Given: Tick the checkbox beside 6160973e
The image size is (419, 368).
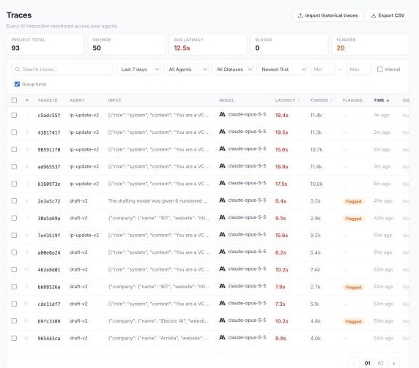Looking at the screenshot, I should point(14,184).
